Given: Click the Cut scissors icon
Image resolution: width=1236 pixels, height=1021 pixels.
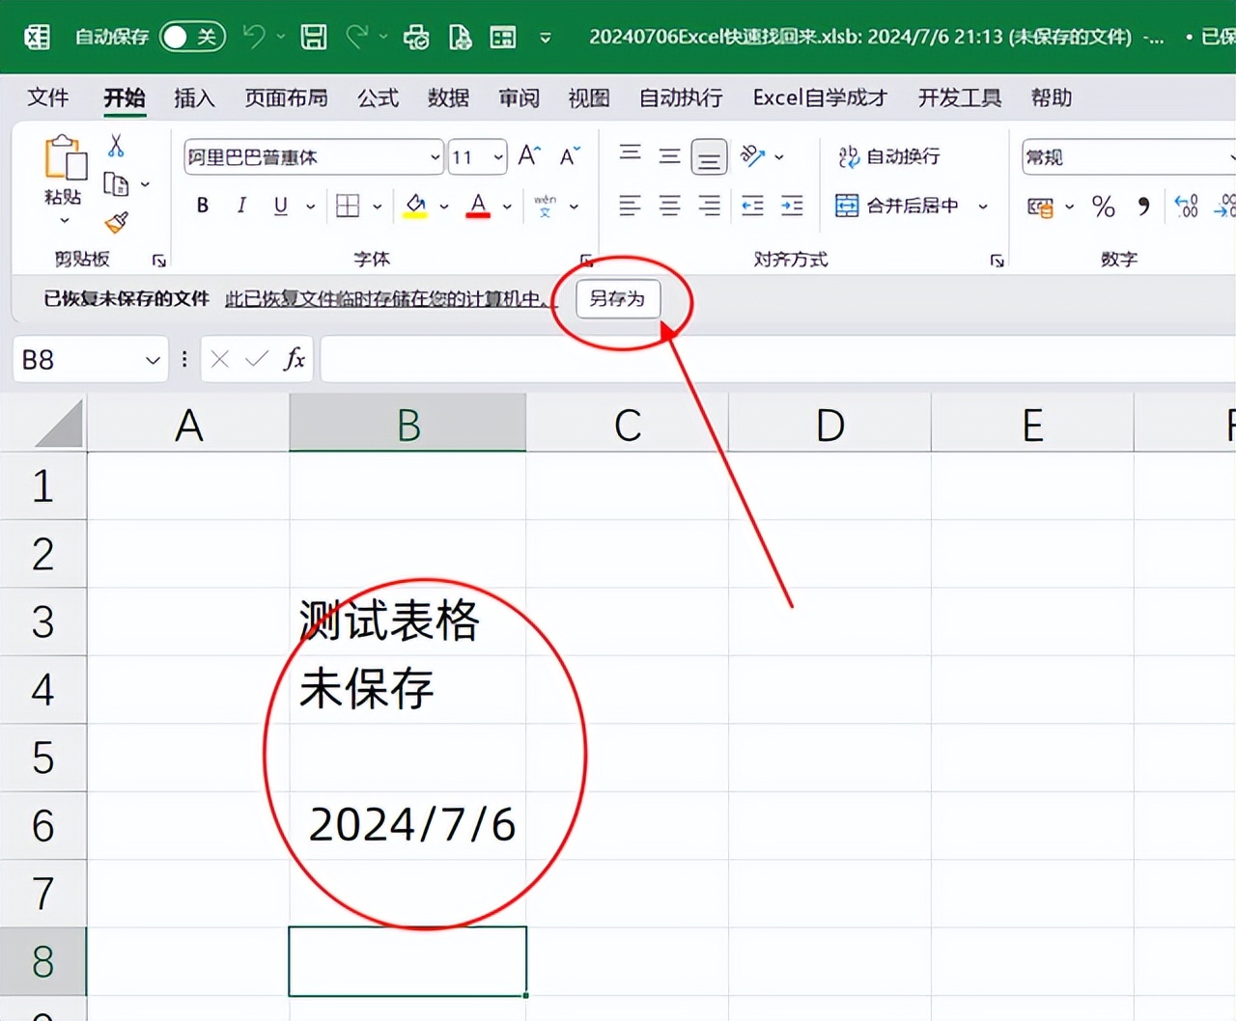Looking at the screenshot, I should (x=116, y=146).
